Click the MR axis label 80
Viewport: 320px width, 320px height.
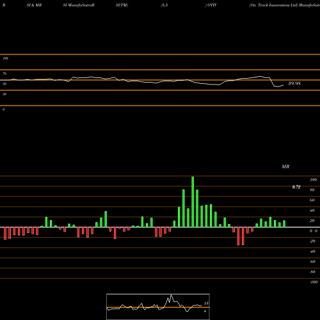(312, 190)
